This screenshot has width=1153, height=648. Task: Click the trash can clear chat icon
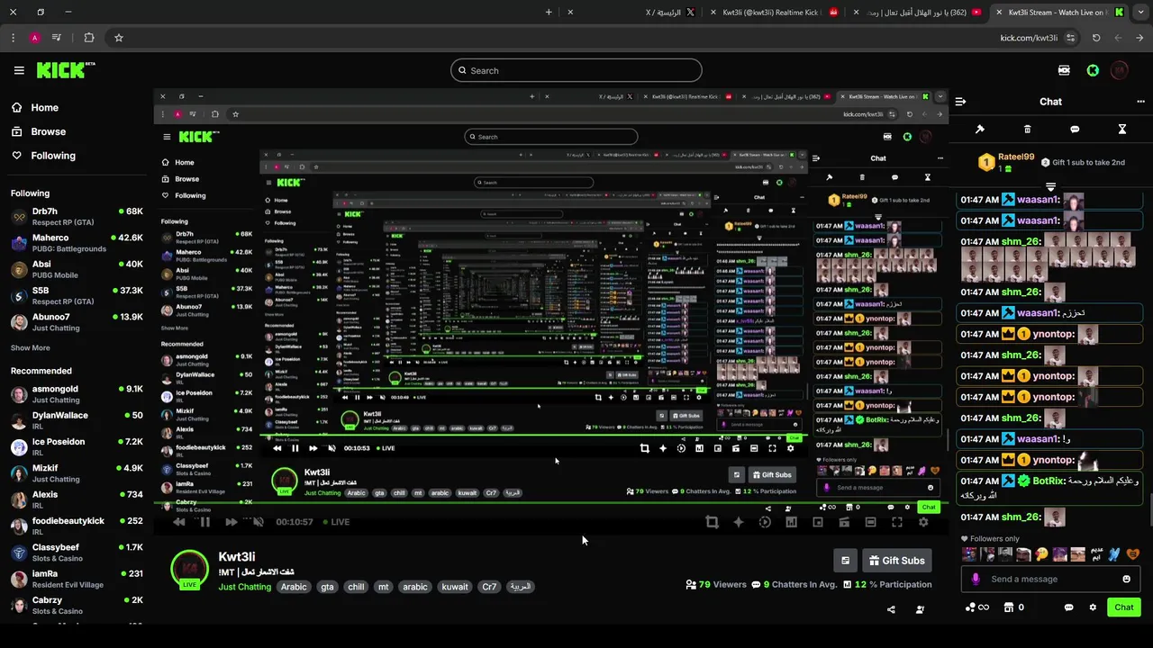click(1028, 130)
